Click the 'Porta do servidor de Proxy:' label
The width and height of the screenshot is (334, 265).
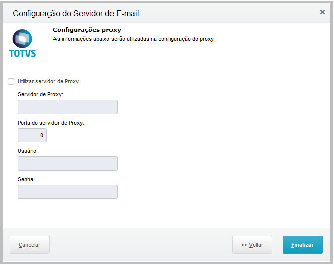tap(51, 123)
